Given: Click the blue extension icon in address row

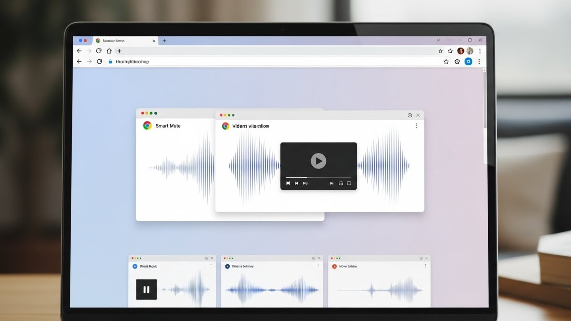Looking at the screenshot, I should pos(468,62).
